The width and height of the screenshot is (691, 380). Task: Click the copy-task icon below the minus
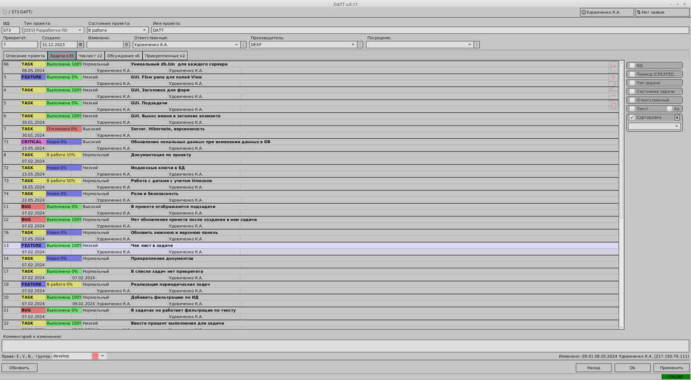pyautogui.click(x=613, y=105)
